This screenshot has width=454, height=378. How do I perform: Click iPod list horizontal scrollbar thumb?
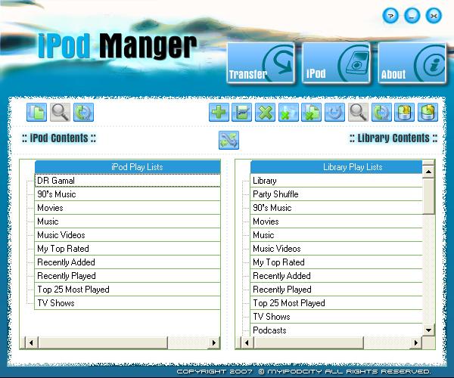102,342
